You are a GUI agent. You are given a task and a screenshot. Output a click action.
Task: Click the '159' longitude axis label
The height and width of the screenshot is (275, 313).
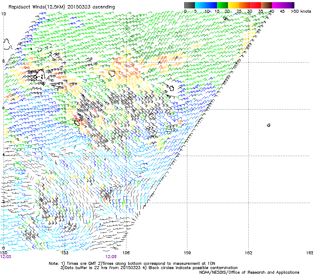coord(187,253)
